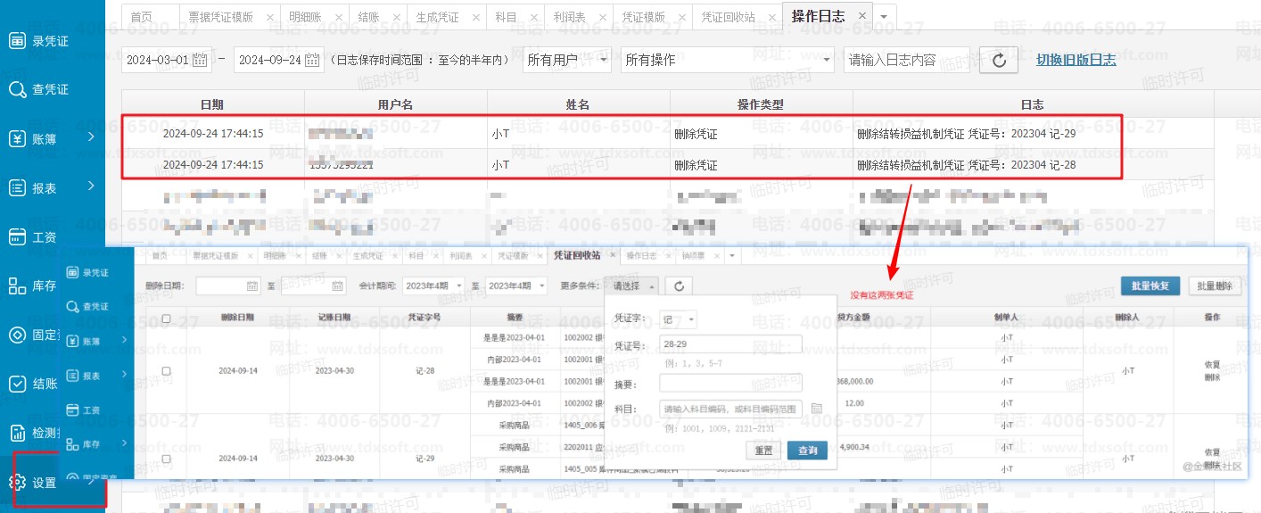Open 设置 gear icon in sidebar
Screen dimensions: 1261x513
18,483
